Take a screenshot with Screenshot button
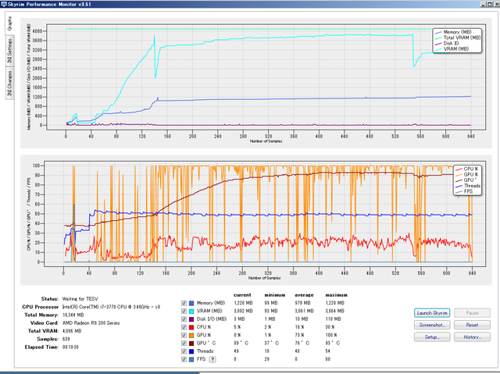Screen dimensions: 500x374 tap(432, 325)
